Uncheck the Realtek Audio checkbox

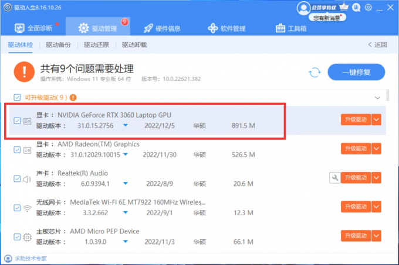point(17,179)
